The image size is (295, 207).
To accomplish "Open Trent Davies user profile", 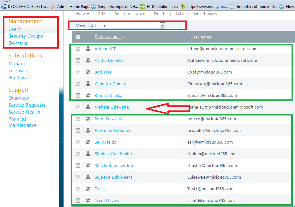I will click(x=107, y=201).
